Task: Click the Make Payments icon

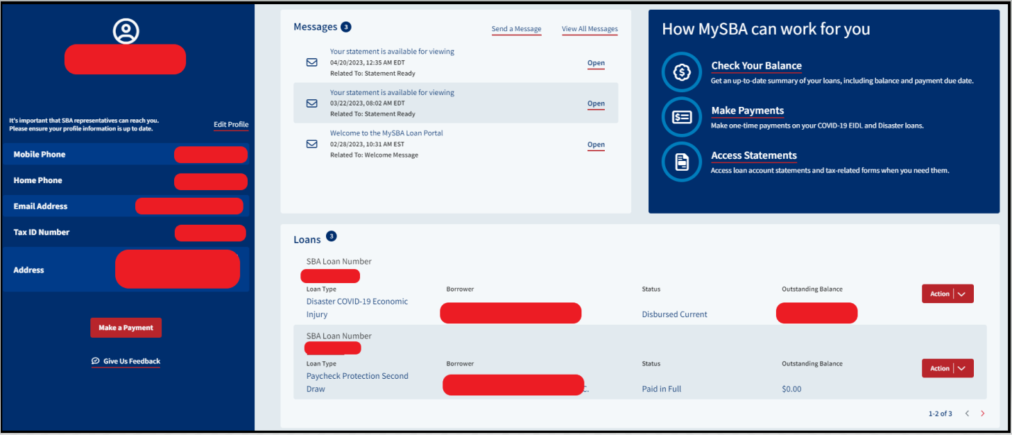Action: (682, 117)
